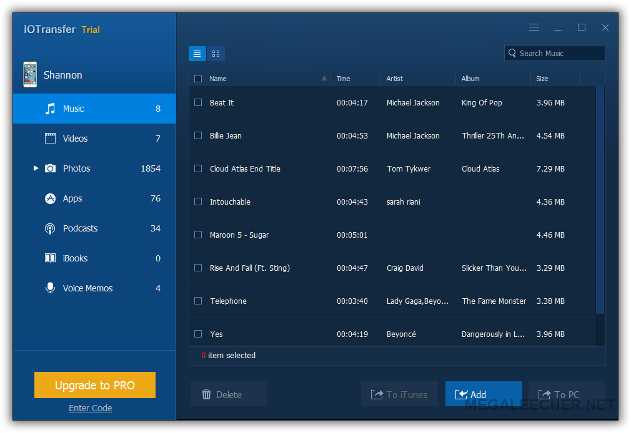Switch to grid view layout
631x433 pixels.
pyautogui.click(x=216, y=54)
